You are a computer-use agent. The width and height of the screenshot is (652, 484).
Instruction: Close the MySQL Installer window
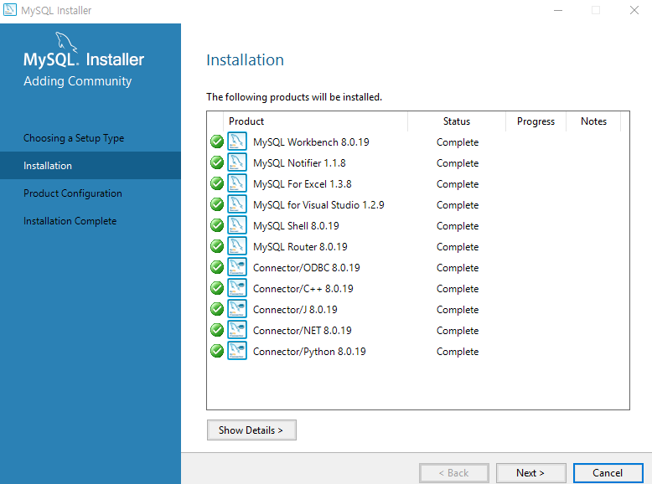tap(634, 10)
